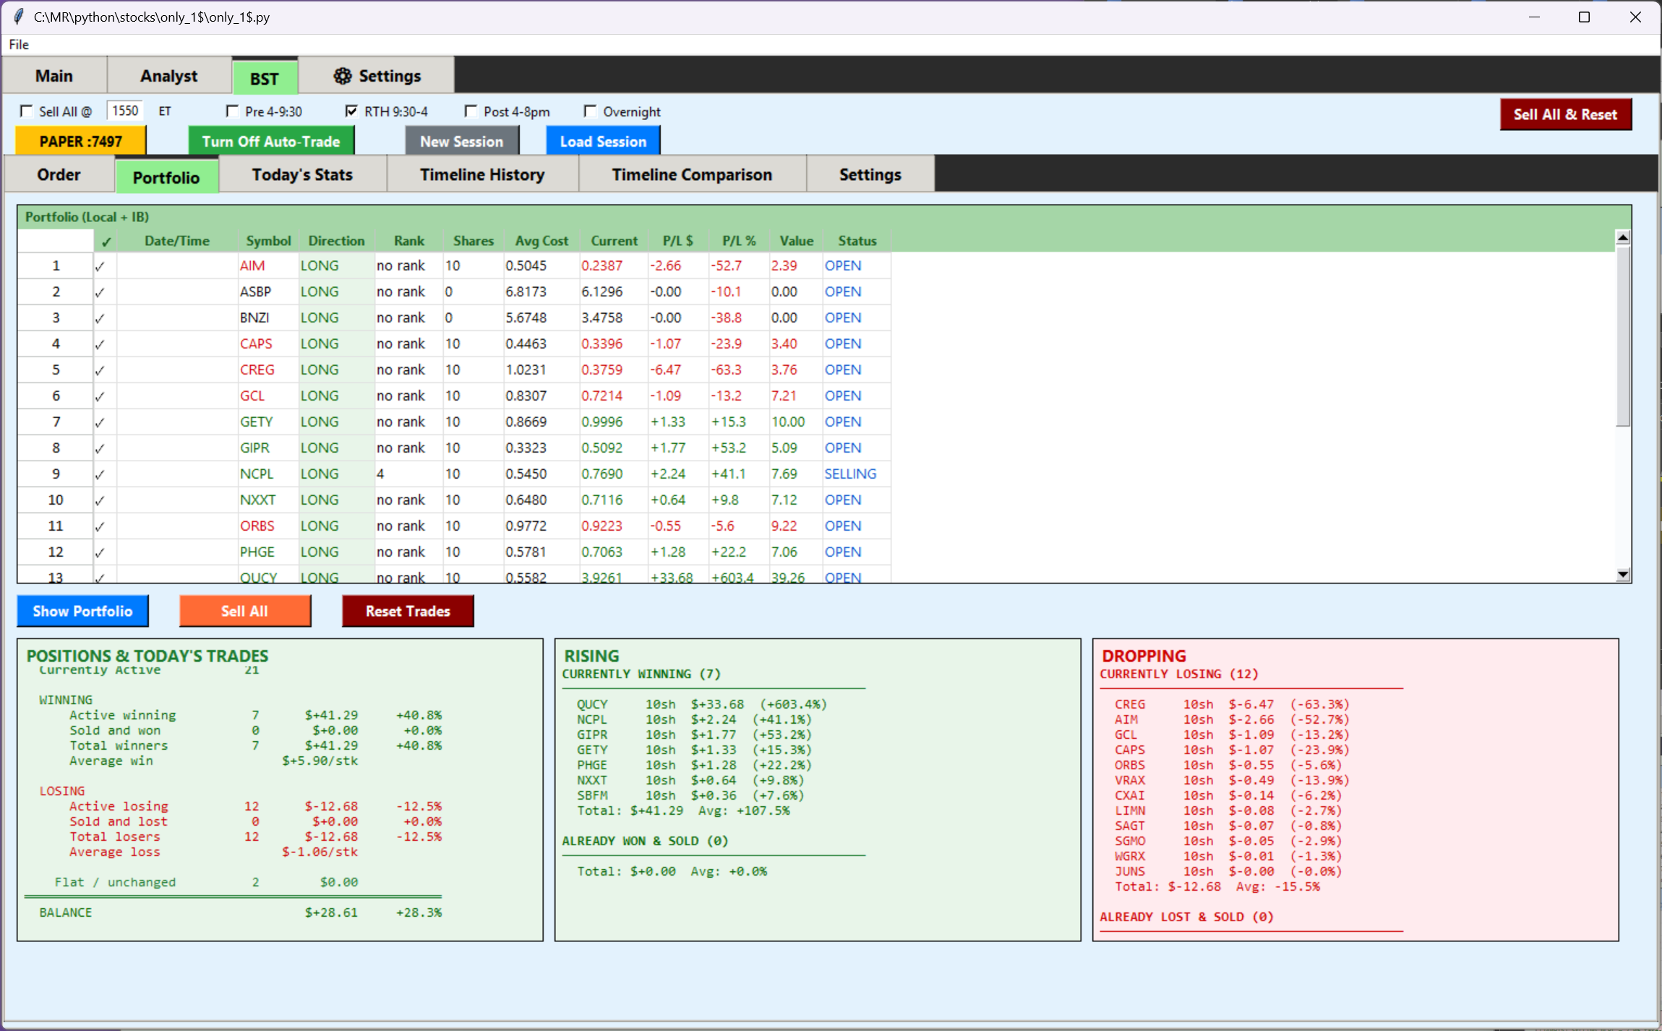The width and height of the screenshot is (1662, 1031).
Task: Open the Timeline History tab
Action: pos(482,174)
